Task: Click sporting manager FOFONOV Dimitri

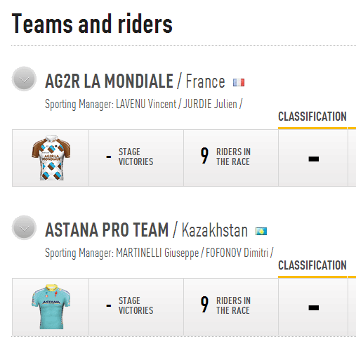Action: click(x=237, y=253)
